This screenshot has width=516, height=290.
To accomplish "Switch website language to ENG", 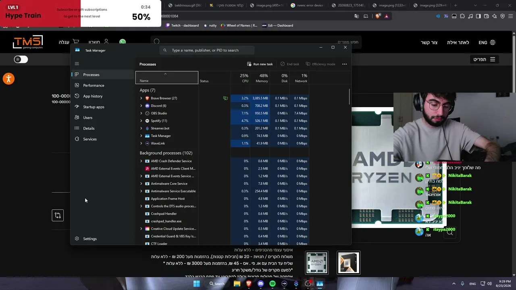I will point(487,42).
